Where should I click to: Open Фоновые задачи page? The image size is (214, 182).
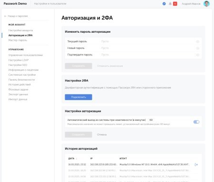click(18, 90)
